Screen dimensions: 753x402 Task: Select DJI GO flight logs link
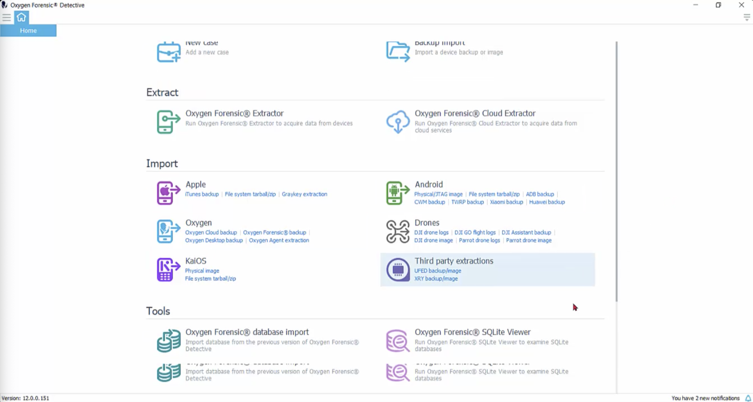(x=475, y=232)
